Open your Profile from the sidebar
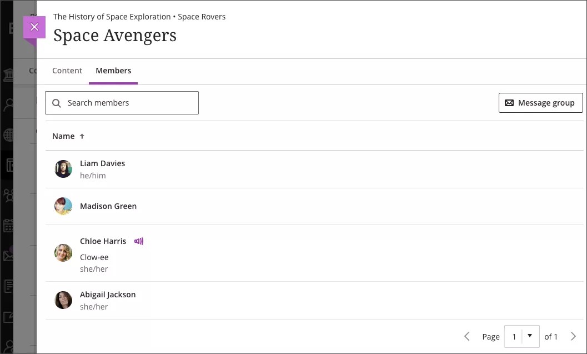The height and width of the screenshot is (354, 587). coord(8,104)
